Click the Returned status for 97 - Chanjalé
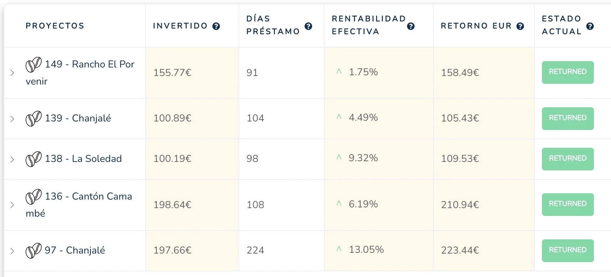This screenshot has width=611, height=277. tap(568, 250)
